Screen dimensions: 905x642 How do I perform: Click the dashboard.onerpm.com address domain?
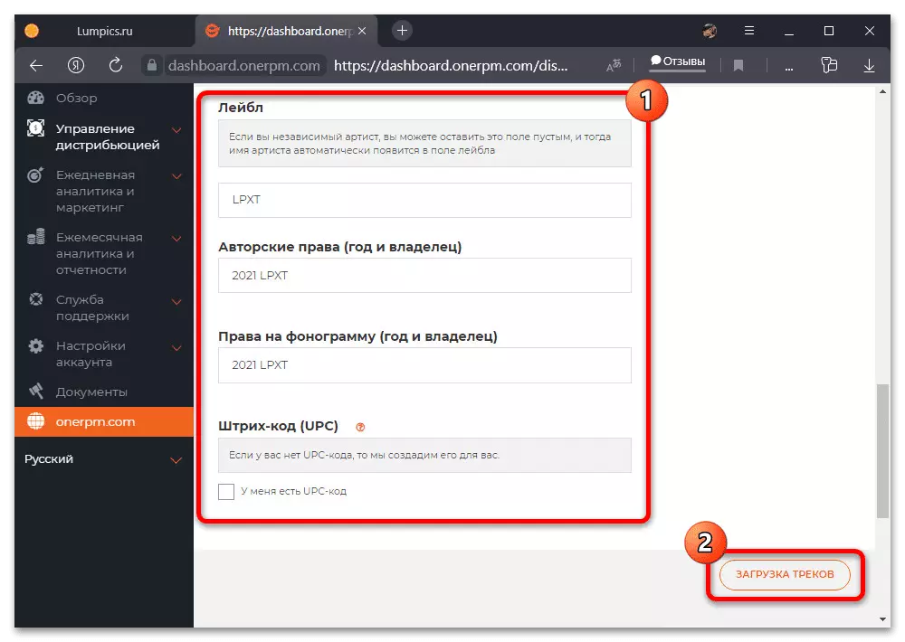(x=243, y=66)
